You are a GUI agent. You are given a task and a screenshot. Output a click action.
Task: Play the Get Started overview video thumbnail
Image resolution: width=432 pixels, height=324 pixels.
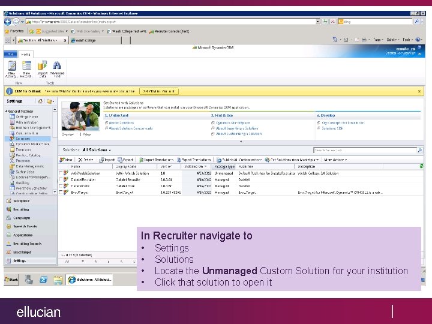(80, 116)
